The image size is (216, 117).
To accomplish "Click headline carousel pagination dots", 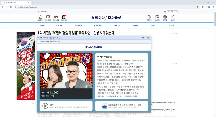I will click(174, 34).
